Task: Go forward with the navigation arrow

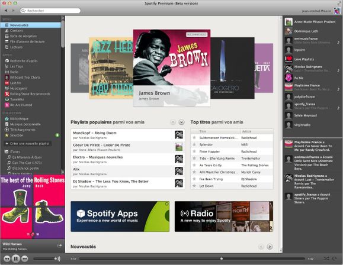Action: tap(13, 11)
